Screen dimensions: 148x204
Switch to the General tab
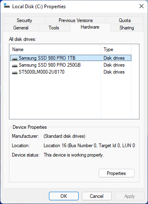(21, 28)
